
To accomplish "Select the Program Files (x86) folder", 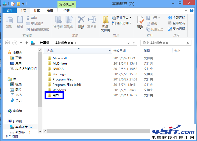I will [64, 84].
